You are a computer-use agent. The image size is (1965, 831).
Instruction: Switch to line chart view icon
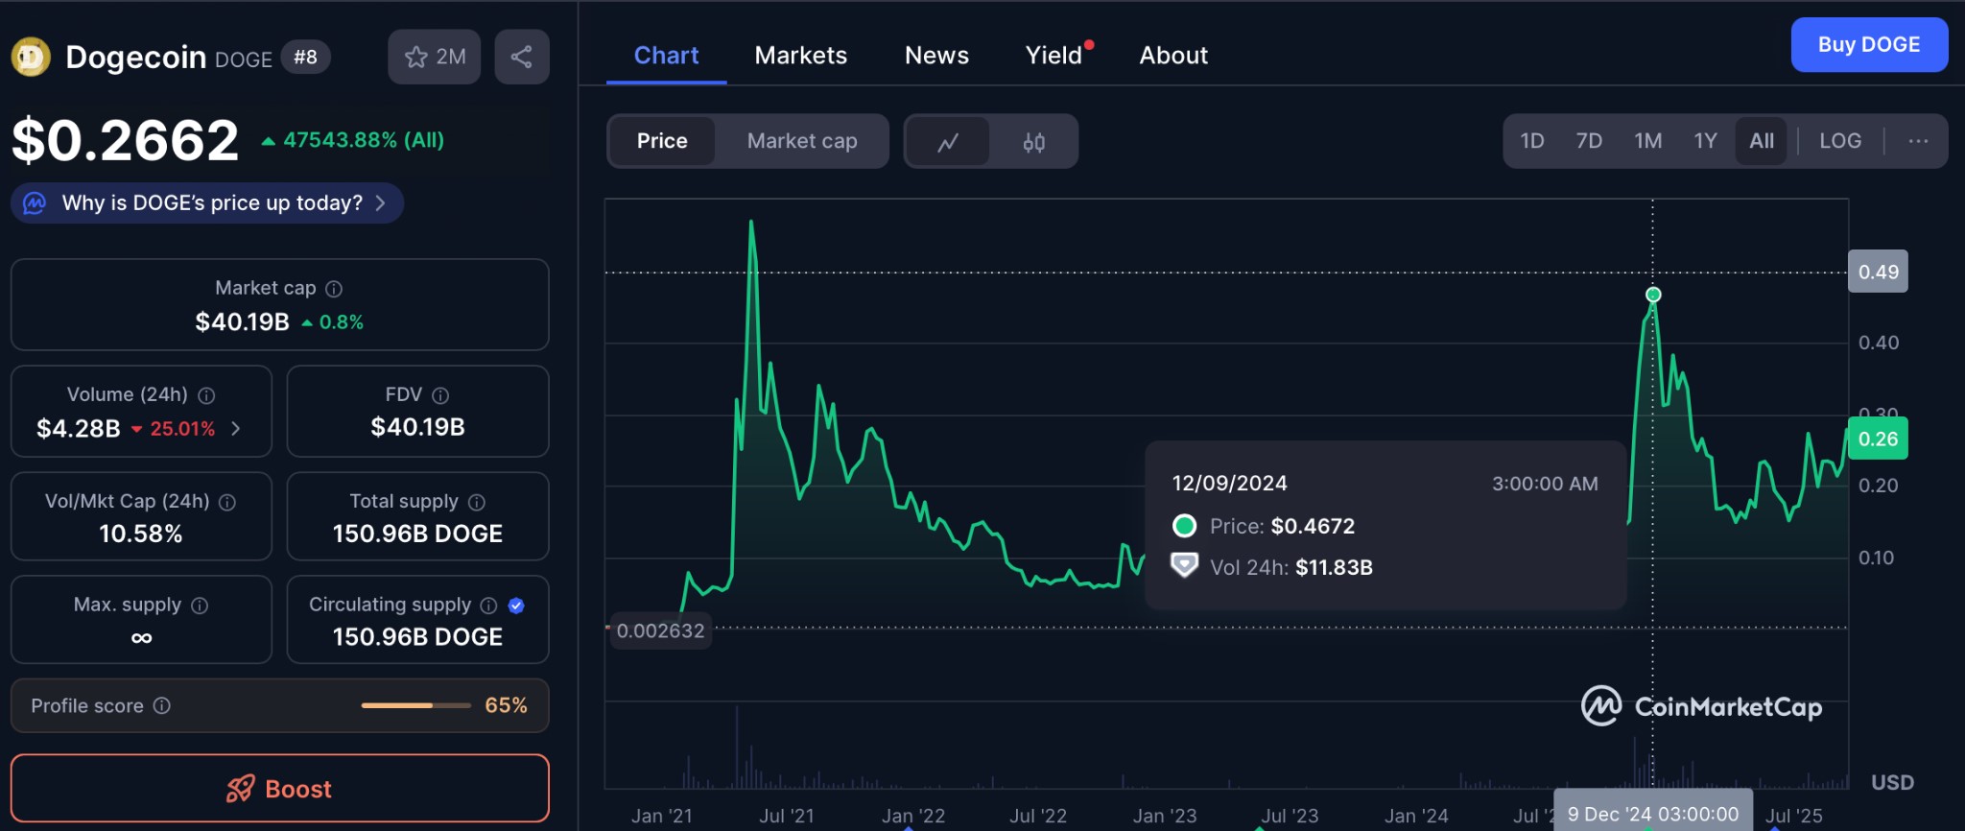(x=948, y=142)
